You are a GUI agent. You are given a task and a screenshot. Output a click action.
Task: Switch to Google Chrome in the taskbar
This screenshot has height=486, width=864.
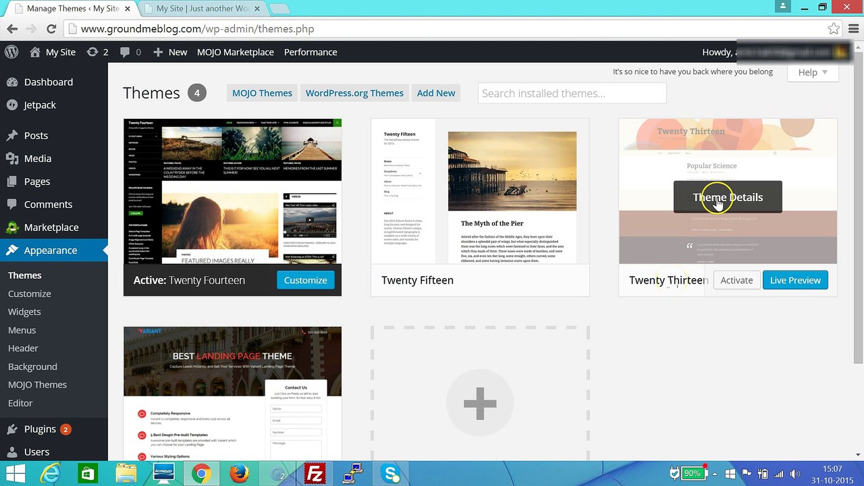coord(200,474)
